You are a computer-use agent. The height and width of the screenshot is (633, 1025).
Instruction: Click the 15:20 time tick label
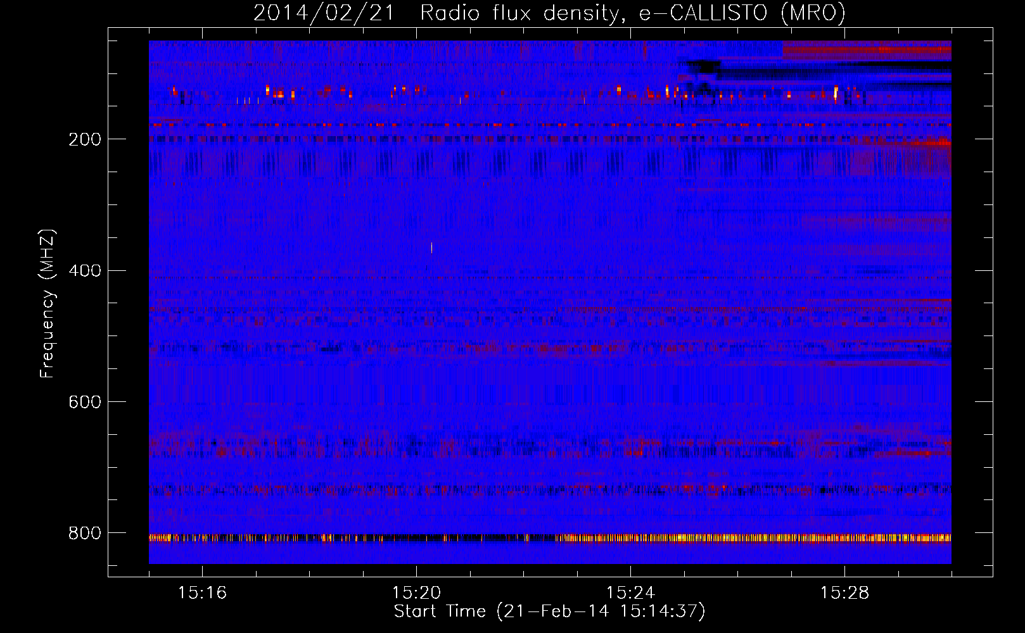coord(416,592)
